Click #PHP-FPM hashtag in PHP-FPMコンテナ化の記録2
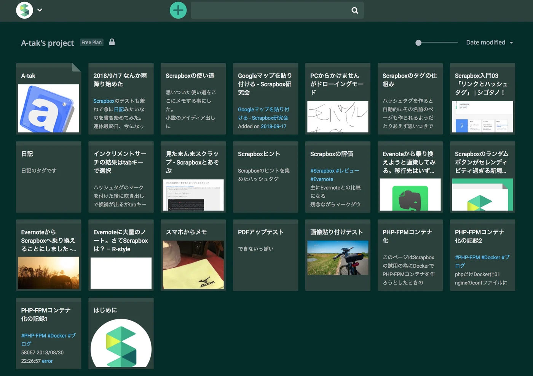Screen dimensions: 533x376 [467, 257]
